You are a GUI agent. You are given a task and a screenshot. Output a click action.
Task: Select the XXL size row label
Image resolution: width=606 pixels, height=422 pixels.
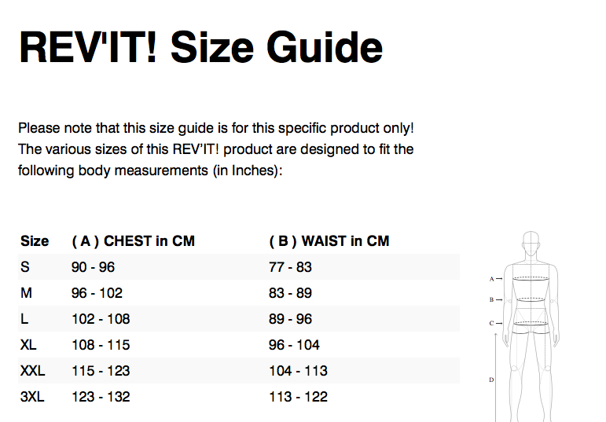[33, 371]
